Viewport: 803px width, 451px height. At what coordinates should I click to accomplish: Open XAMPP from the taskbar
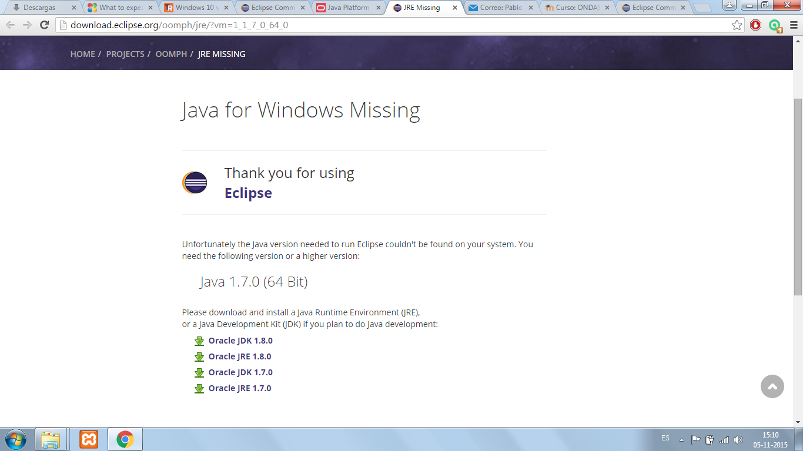coord(89,439)
